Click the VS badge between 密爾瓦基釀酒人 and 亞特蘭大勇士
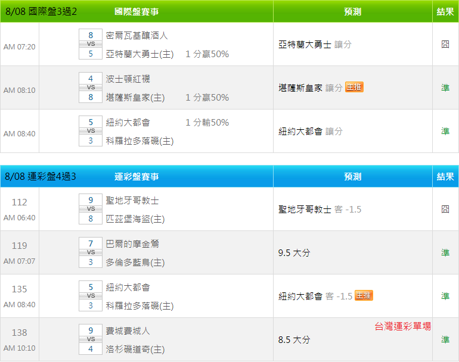The width and height of the screenshot is (459, 362). tap(91, 44)
